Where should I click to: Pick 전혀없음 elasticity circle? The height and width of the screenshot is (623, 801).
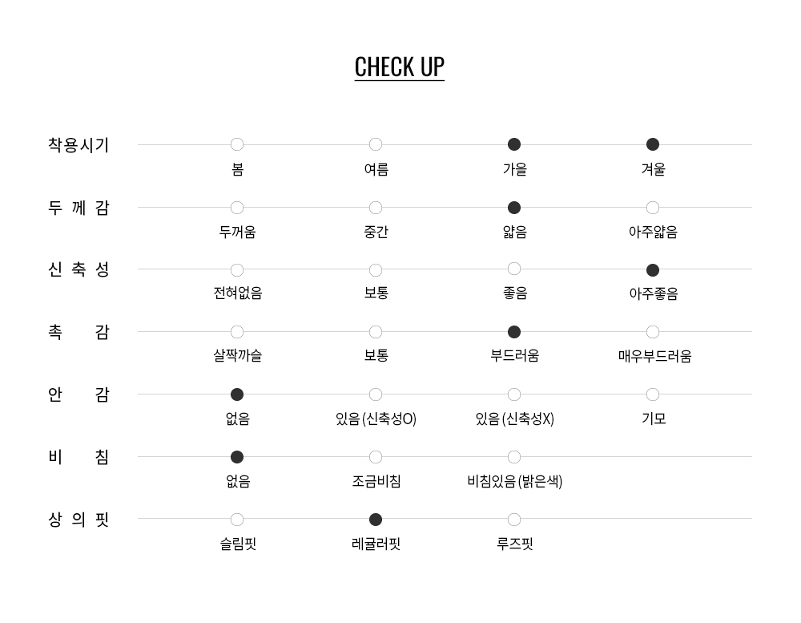pyautogui.click(x=237, y=270)
